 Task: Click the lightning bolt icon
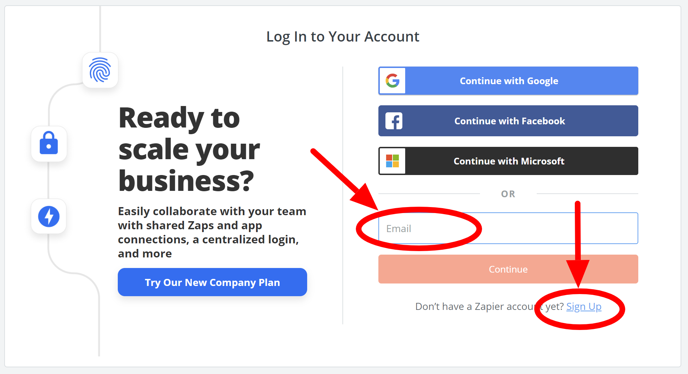click(49, 216)
